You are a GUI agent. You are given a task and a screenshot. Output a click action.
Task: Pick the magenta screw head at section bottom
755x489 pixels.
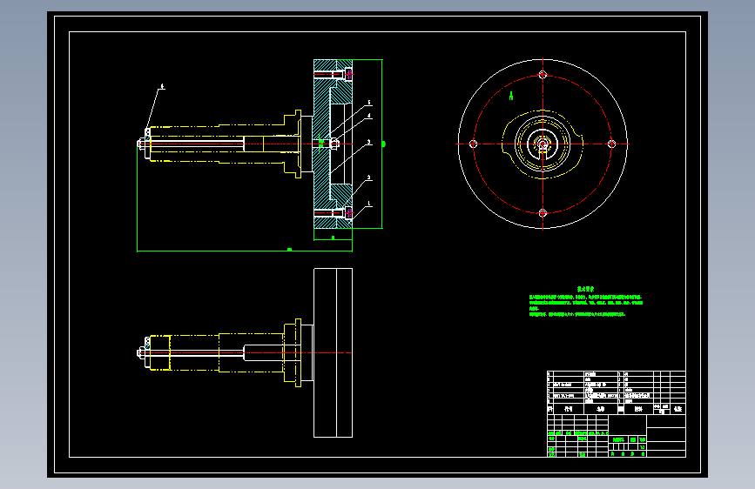pyautogui.click(x=348, y=212)
